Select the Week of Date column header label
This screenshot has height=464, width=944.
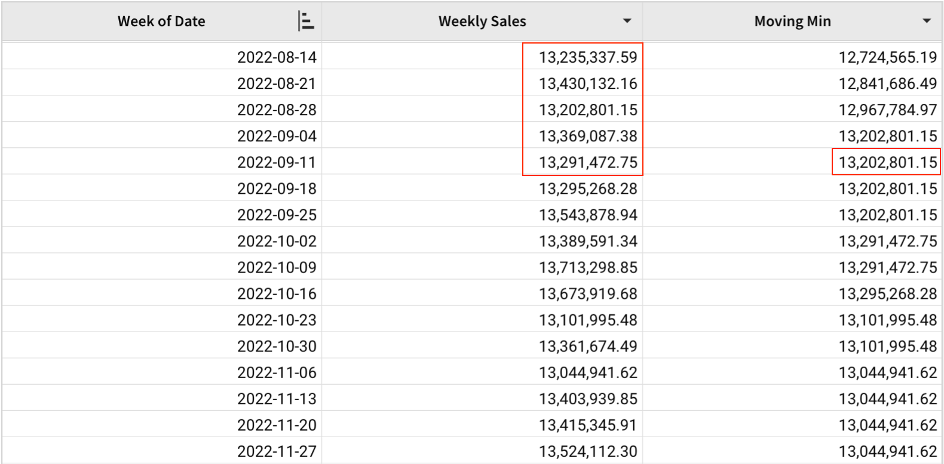pyautogui.click(x=161, y=21)
